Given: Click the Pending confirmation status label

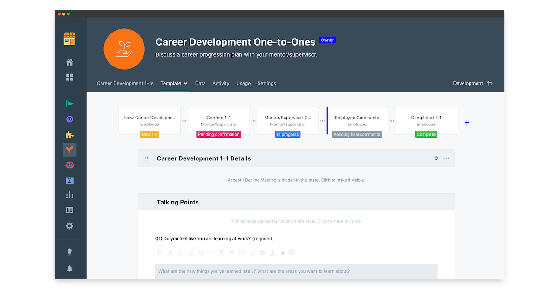Looking at the screenshot, I should click(218, 134).
